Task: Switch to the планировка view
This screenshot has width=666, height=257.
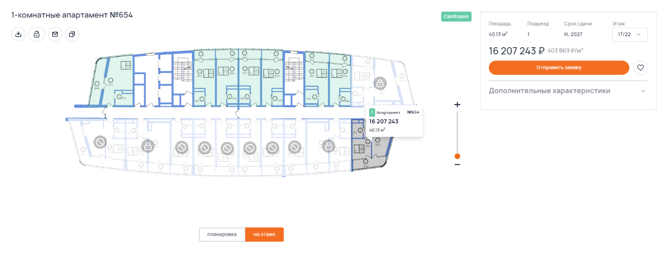Action: pyautogui.click(x=222, y=234)
